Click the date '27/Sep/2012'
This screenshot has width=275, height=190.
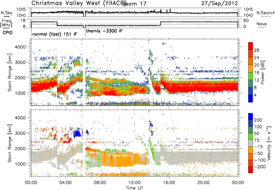point(220,3)
